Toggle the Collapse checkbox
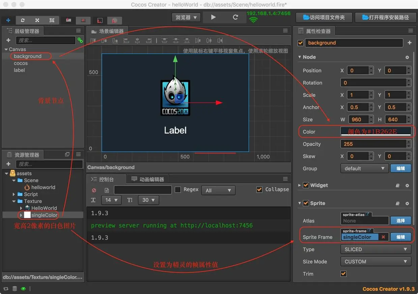This screenshot has height=294, width=418. point(259,189)
